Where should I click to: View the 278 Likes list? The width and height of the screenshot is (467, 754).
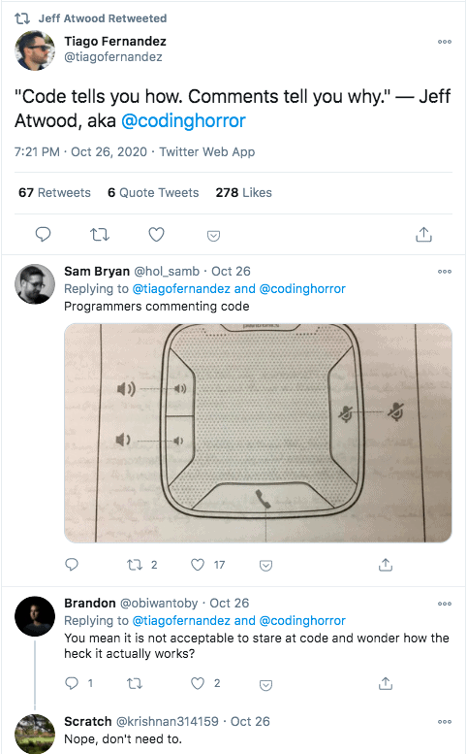(244, 193)
